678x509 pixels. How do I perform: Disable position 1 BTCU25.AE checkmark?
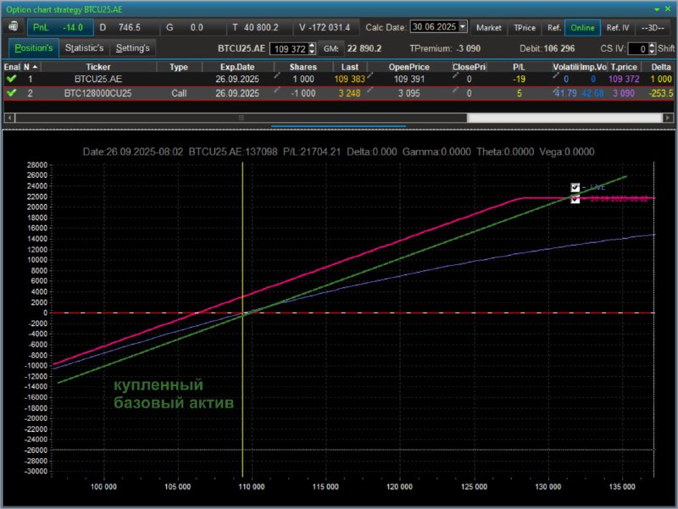(x=12, y=79)
